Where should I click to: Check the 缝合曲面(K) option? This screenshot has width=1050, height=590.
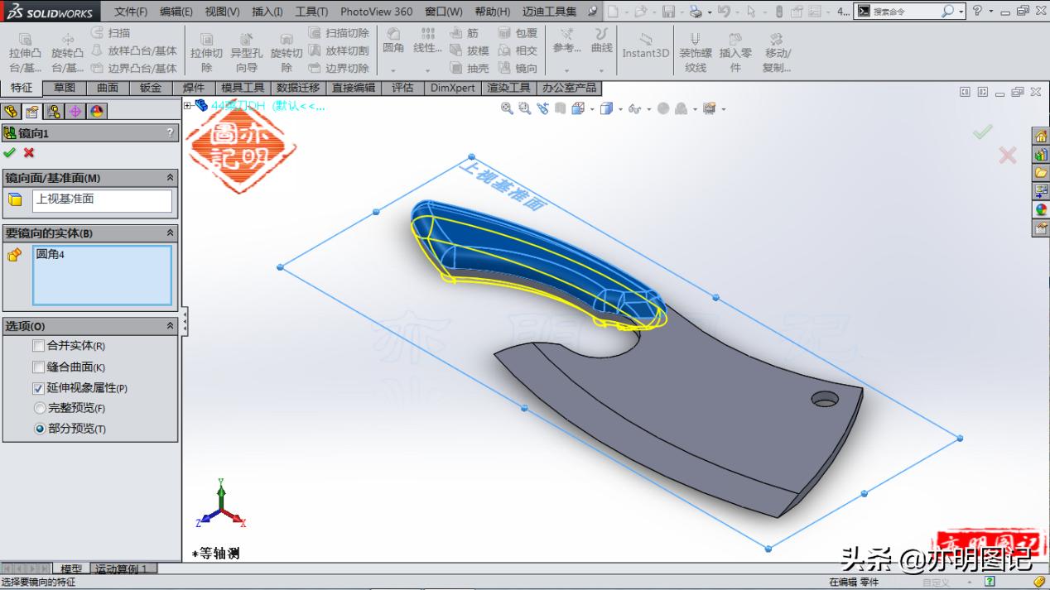[37, 367]
